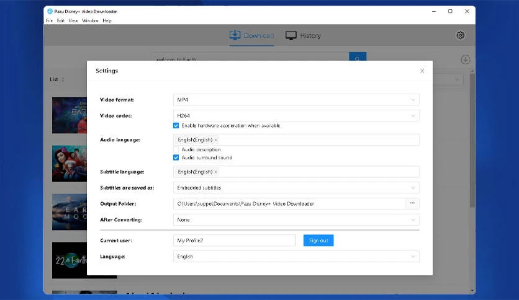Click the main window vertical scrollbar

point(472,141)
